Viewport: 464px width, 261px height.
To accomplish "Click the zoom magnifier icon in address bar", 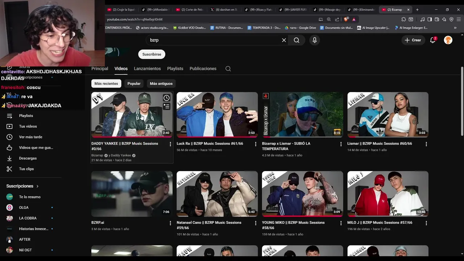I will coord(329,19).
